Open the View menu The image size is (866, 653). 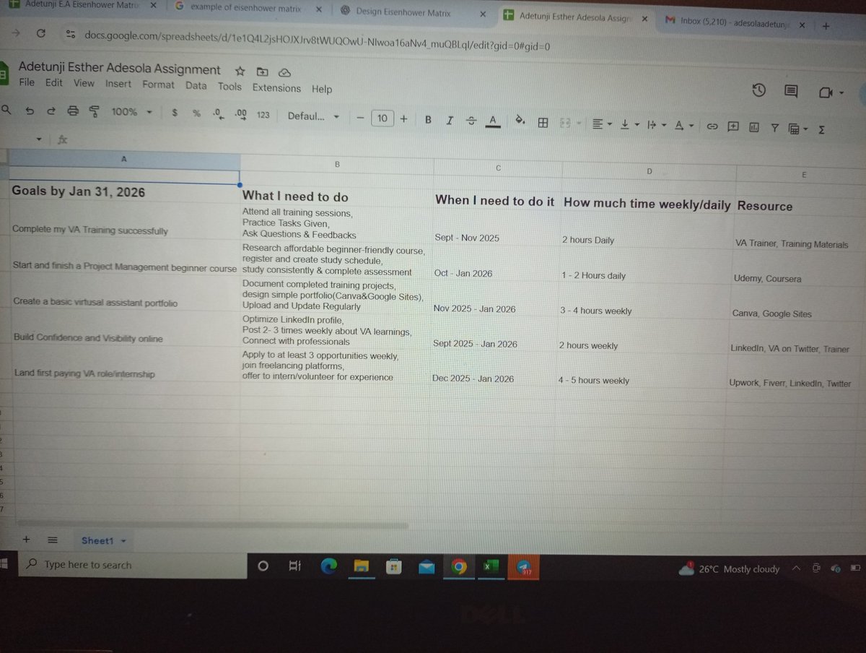click(x=84, y=83)
